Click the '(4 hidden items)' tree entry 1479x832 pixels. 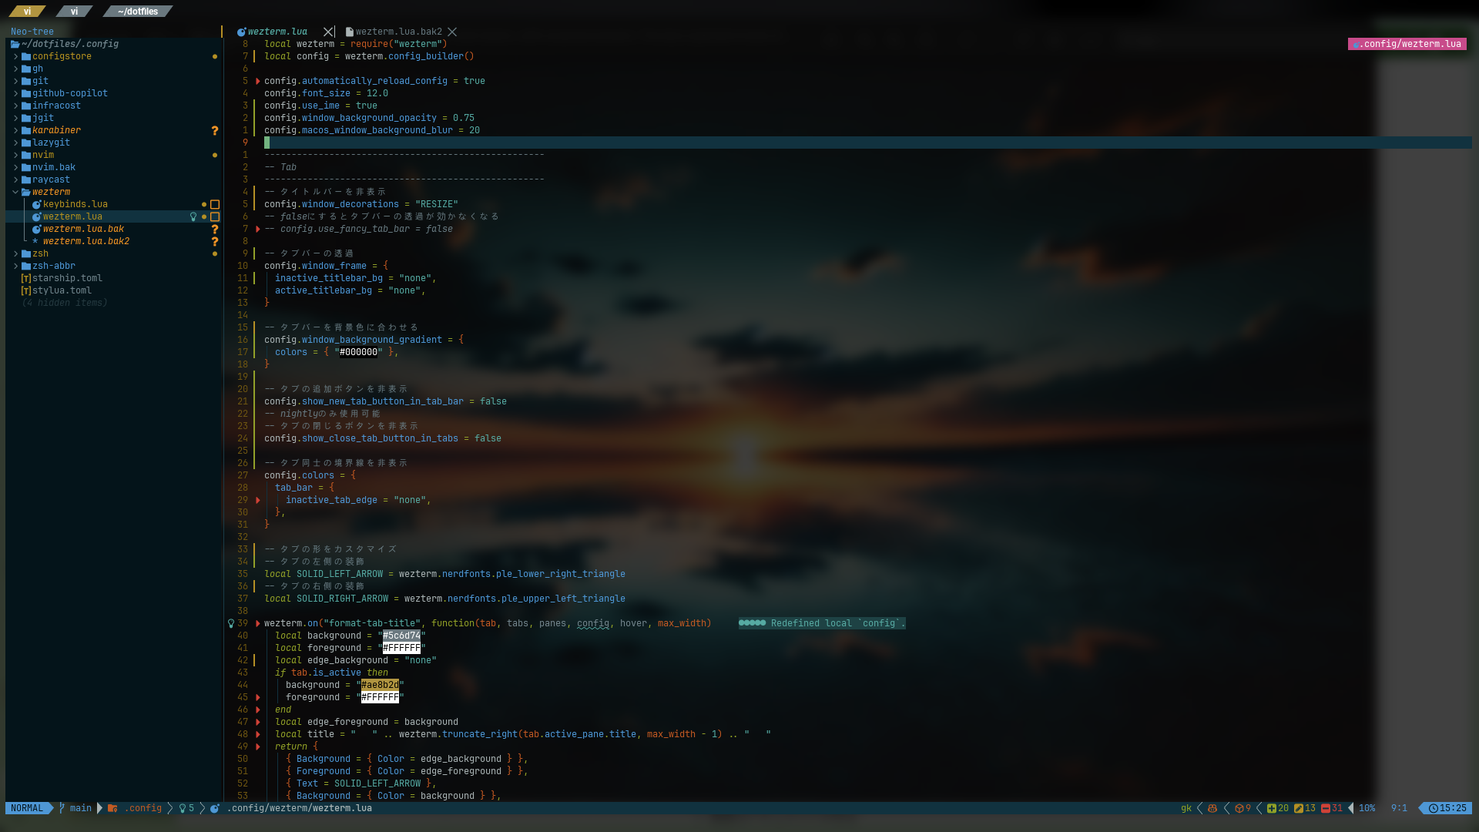click(x=65, y=303)
